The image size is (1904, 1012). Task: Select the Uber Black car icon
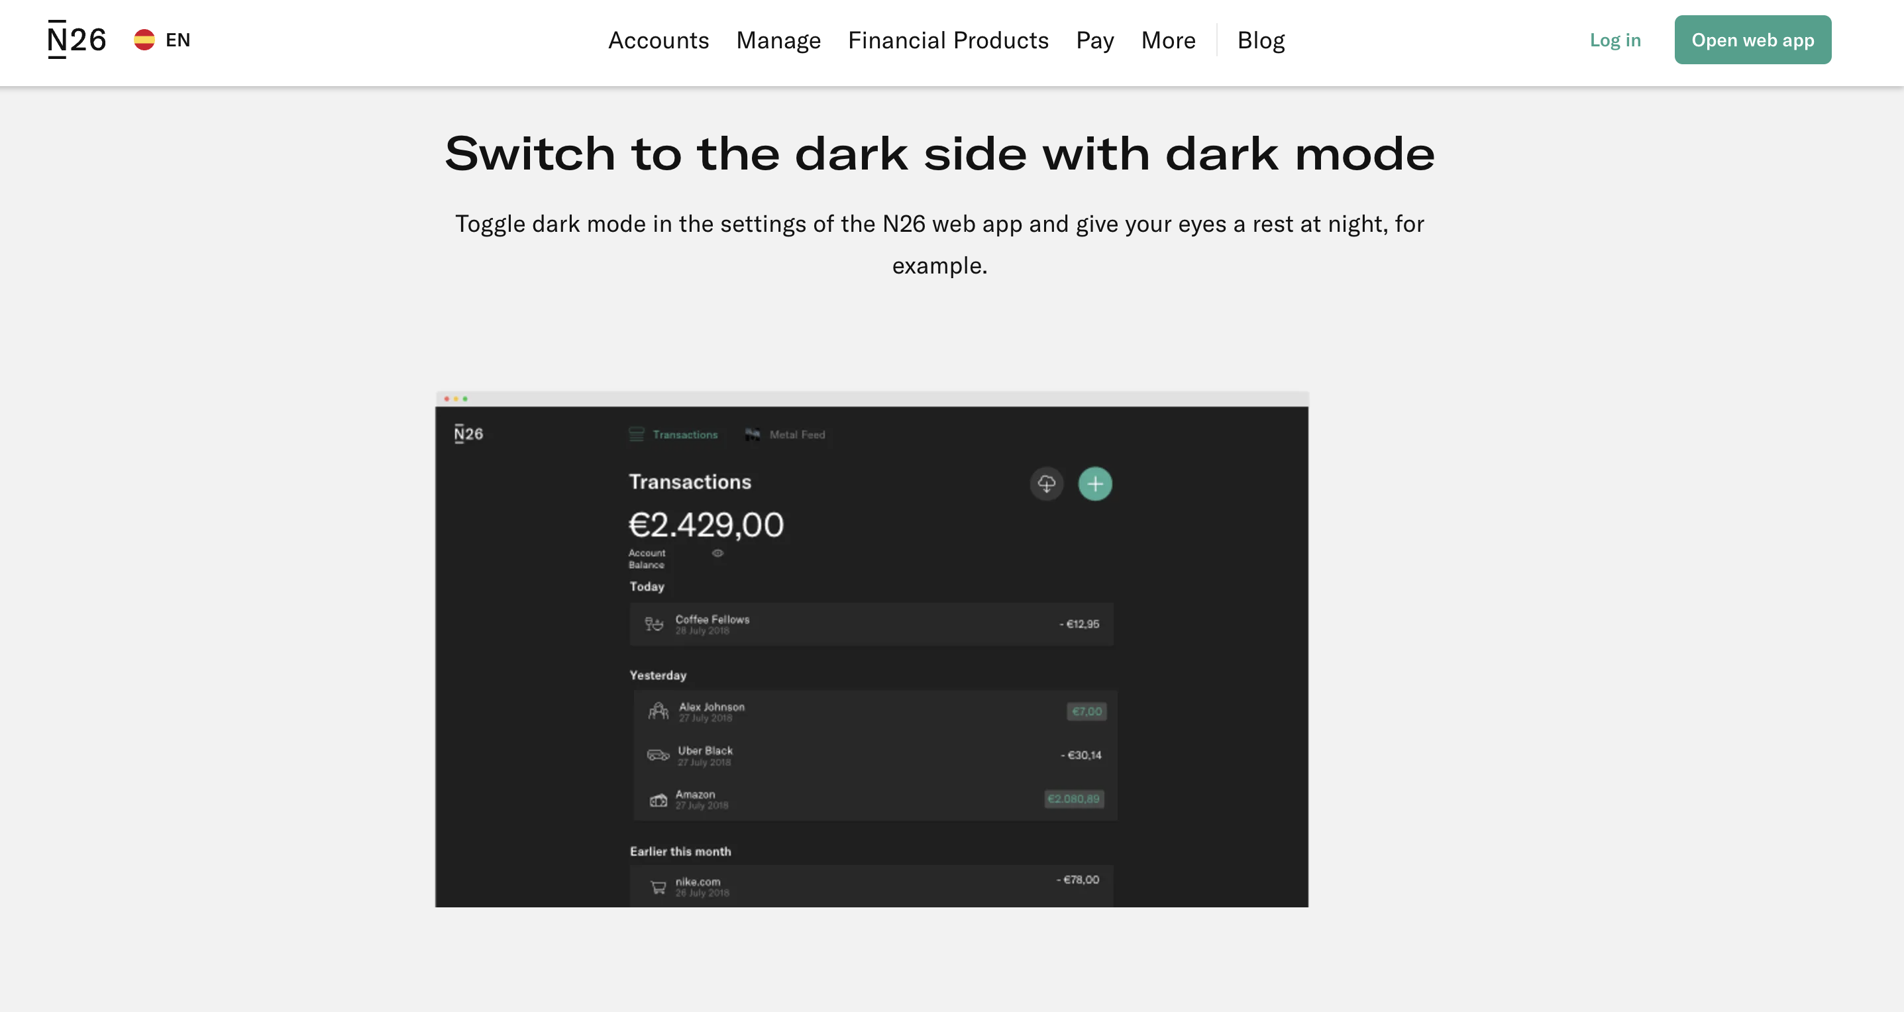coord(657,755)
